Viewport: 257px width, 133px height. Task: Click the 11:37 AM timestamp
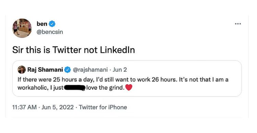click(24, 107)
